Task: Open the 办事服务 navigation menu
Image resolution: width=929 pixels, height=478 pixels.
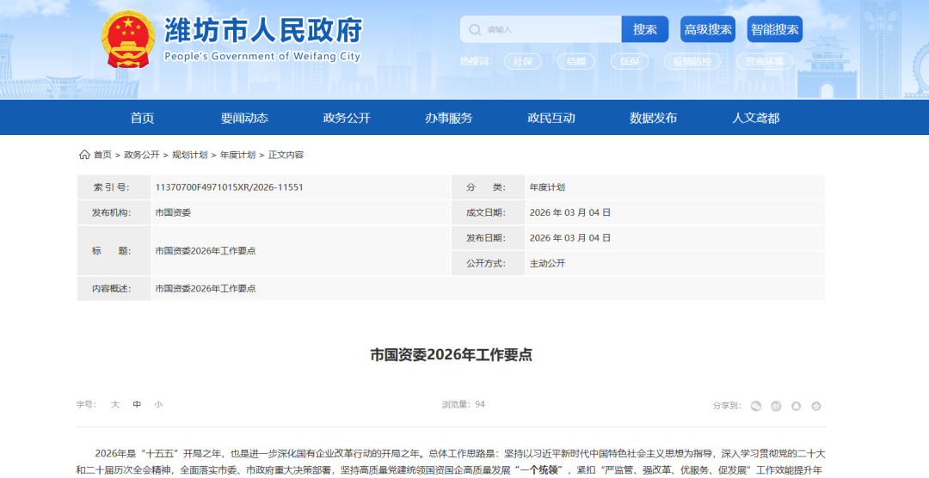Action: pos(448,118)
